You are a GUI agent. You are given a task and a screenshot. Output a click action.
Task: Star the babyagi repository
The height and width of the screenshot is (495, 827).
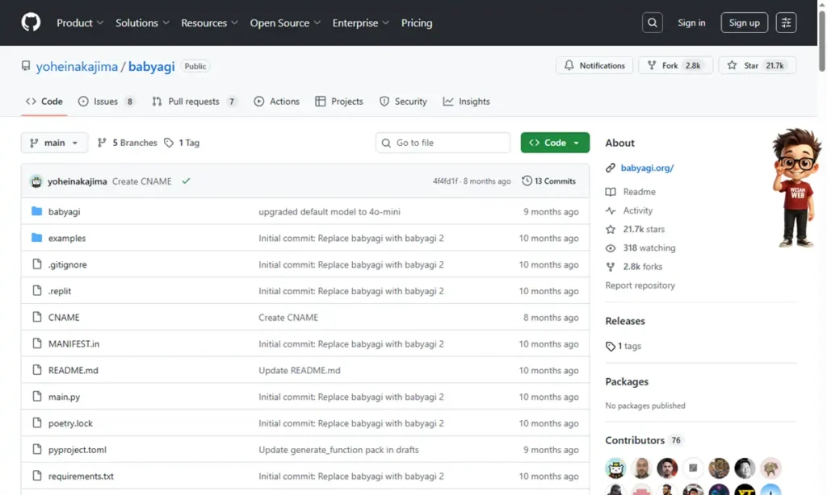pos(757,65)
